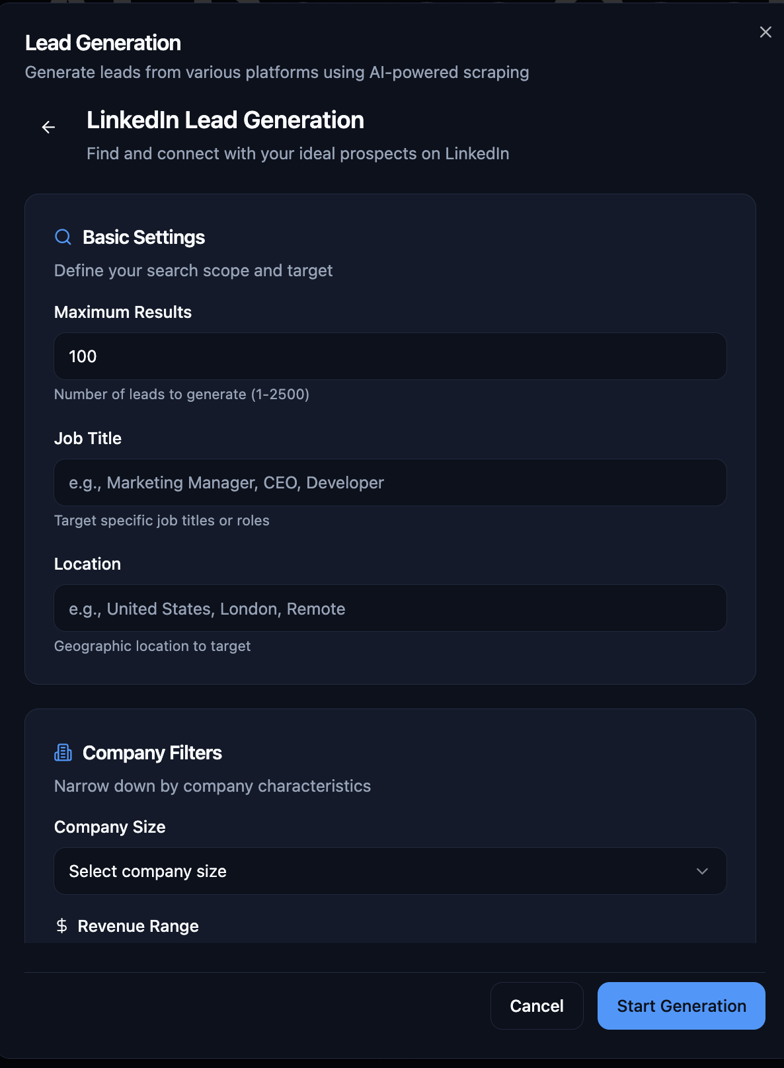This screenshot has width=784, height=1068.
Task: Click the Company Filters section header
Action: click(x=152, y=752)
